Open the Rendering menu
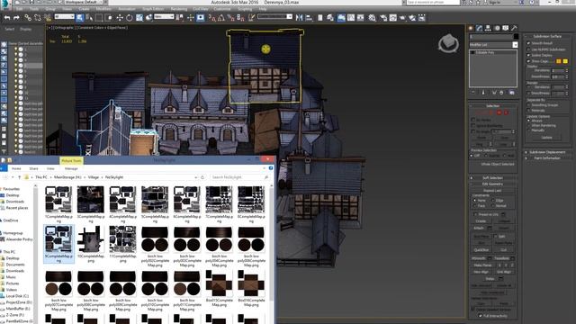This screenshot has height=324, width=576. [179, 9]
